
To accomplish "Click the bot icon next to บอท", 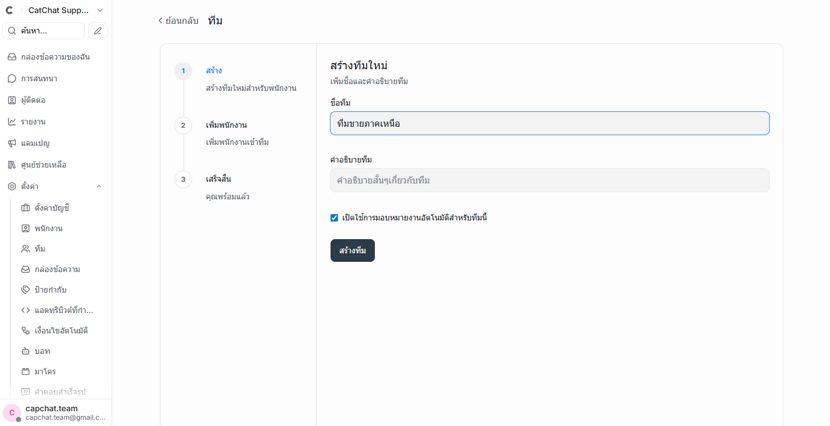I will tap(26, 351).
